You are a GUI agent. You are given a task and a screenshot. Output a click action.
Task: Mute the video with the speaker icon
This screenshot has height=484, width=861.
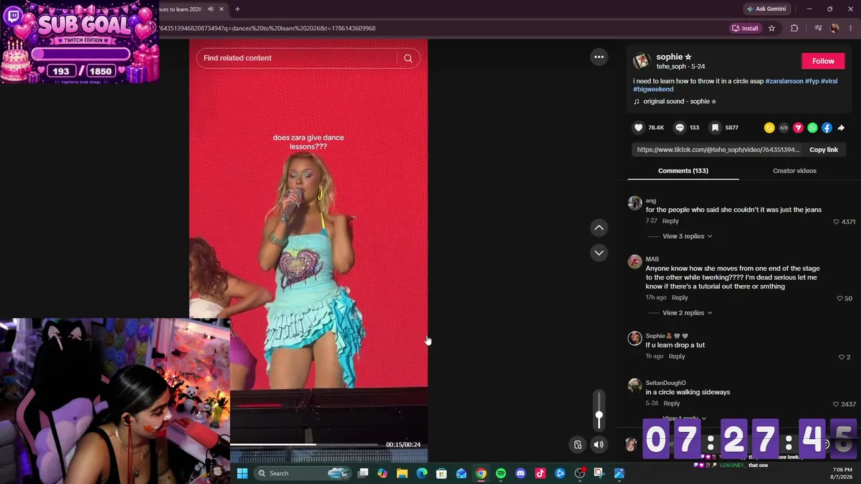599,444
